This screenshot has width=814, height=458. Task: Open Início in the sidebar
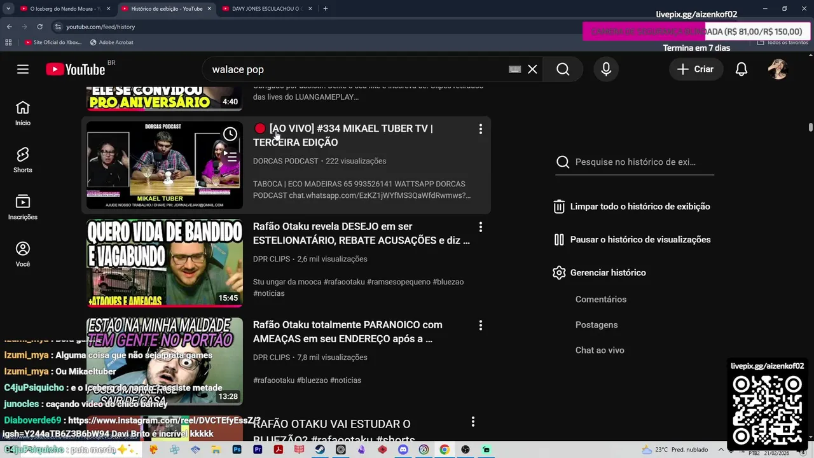coord(23,114)
